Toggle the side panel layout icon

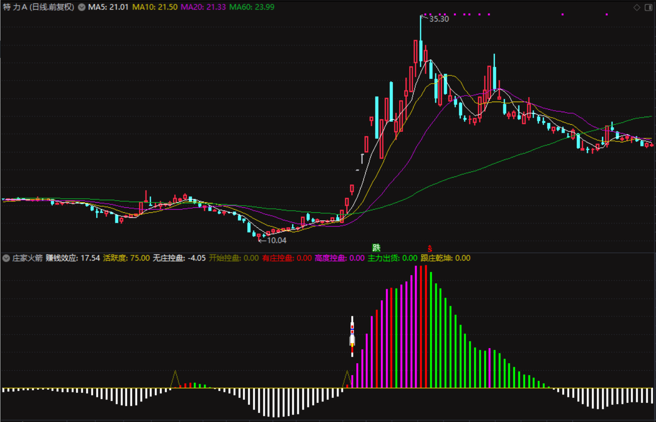coord(648,7)
